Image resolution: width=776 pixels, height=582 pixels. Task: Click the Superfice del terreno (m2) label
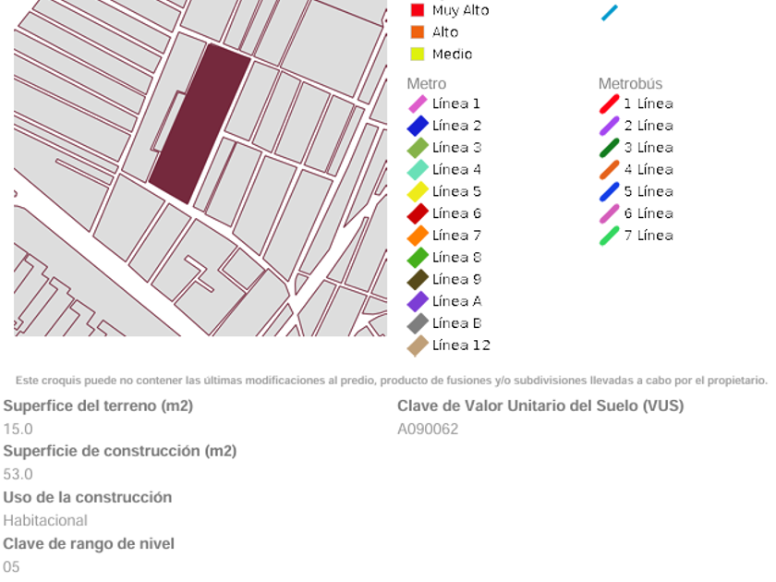(98, 406)
